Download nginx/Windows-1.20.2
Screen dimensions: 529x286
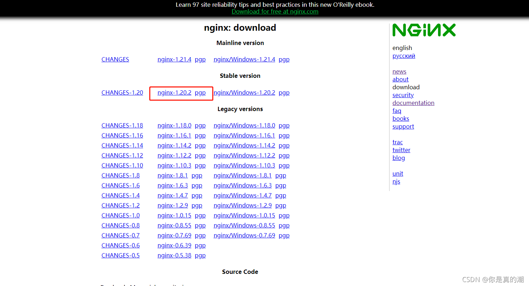click(244, 92)
